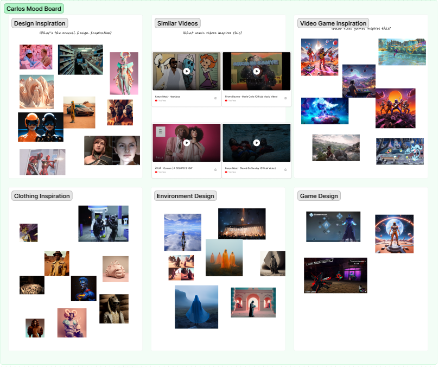Image resolution: width=439 pixels, height=368 pixels.
Task: Select the orange veiled figures fog image
Action: tap(224, 258)
